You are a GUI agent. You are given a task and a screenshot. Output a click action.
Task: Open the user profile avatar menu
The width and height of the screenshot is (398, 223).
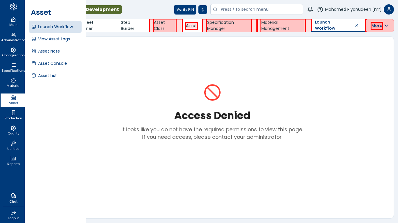[389, 10]
